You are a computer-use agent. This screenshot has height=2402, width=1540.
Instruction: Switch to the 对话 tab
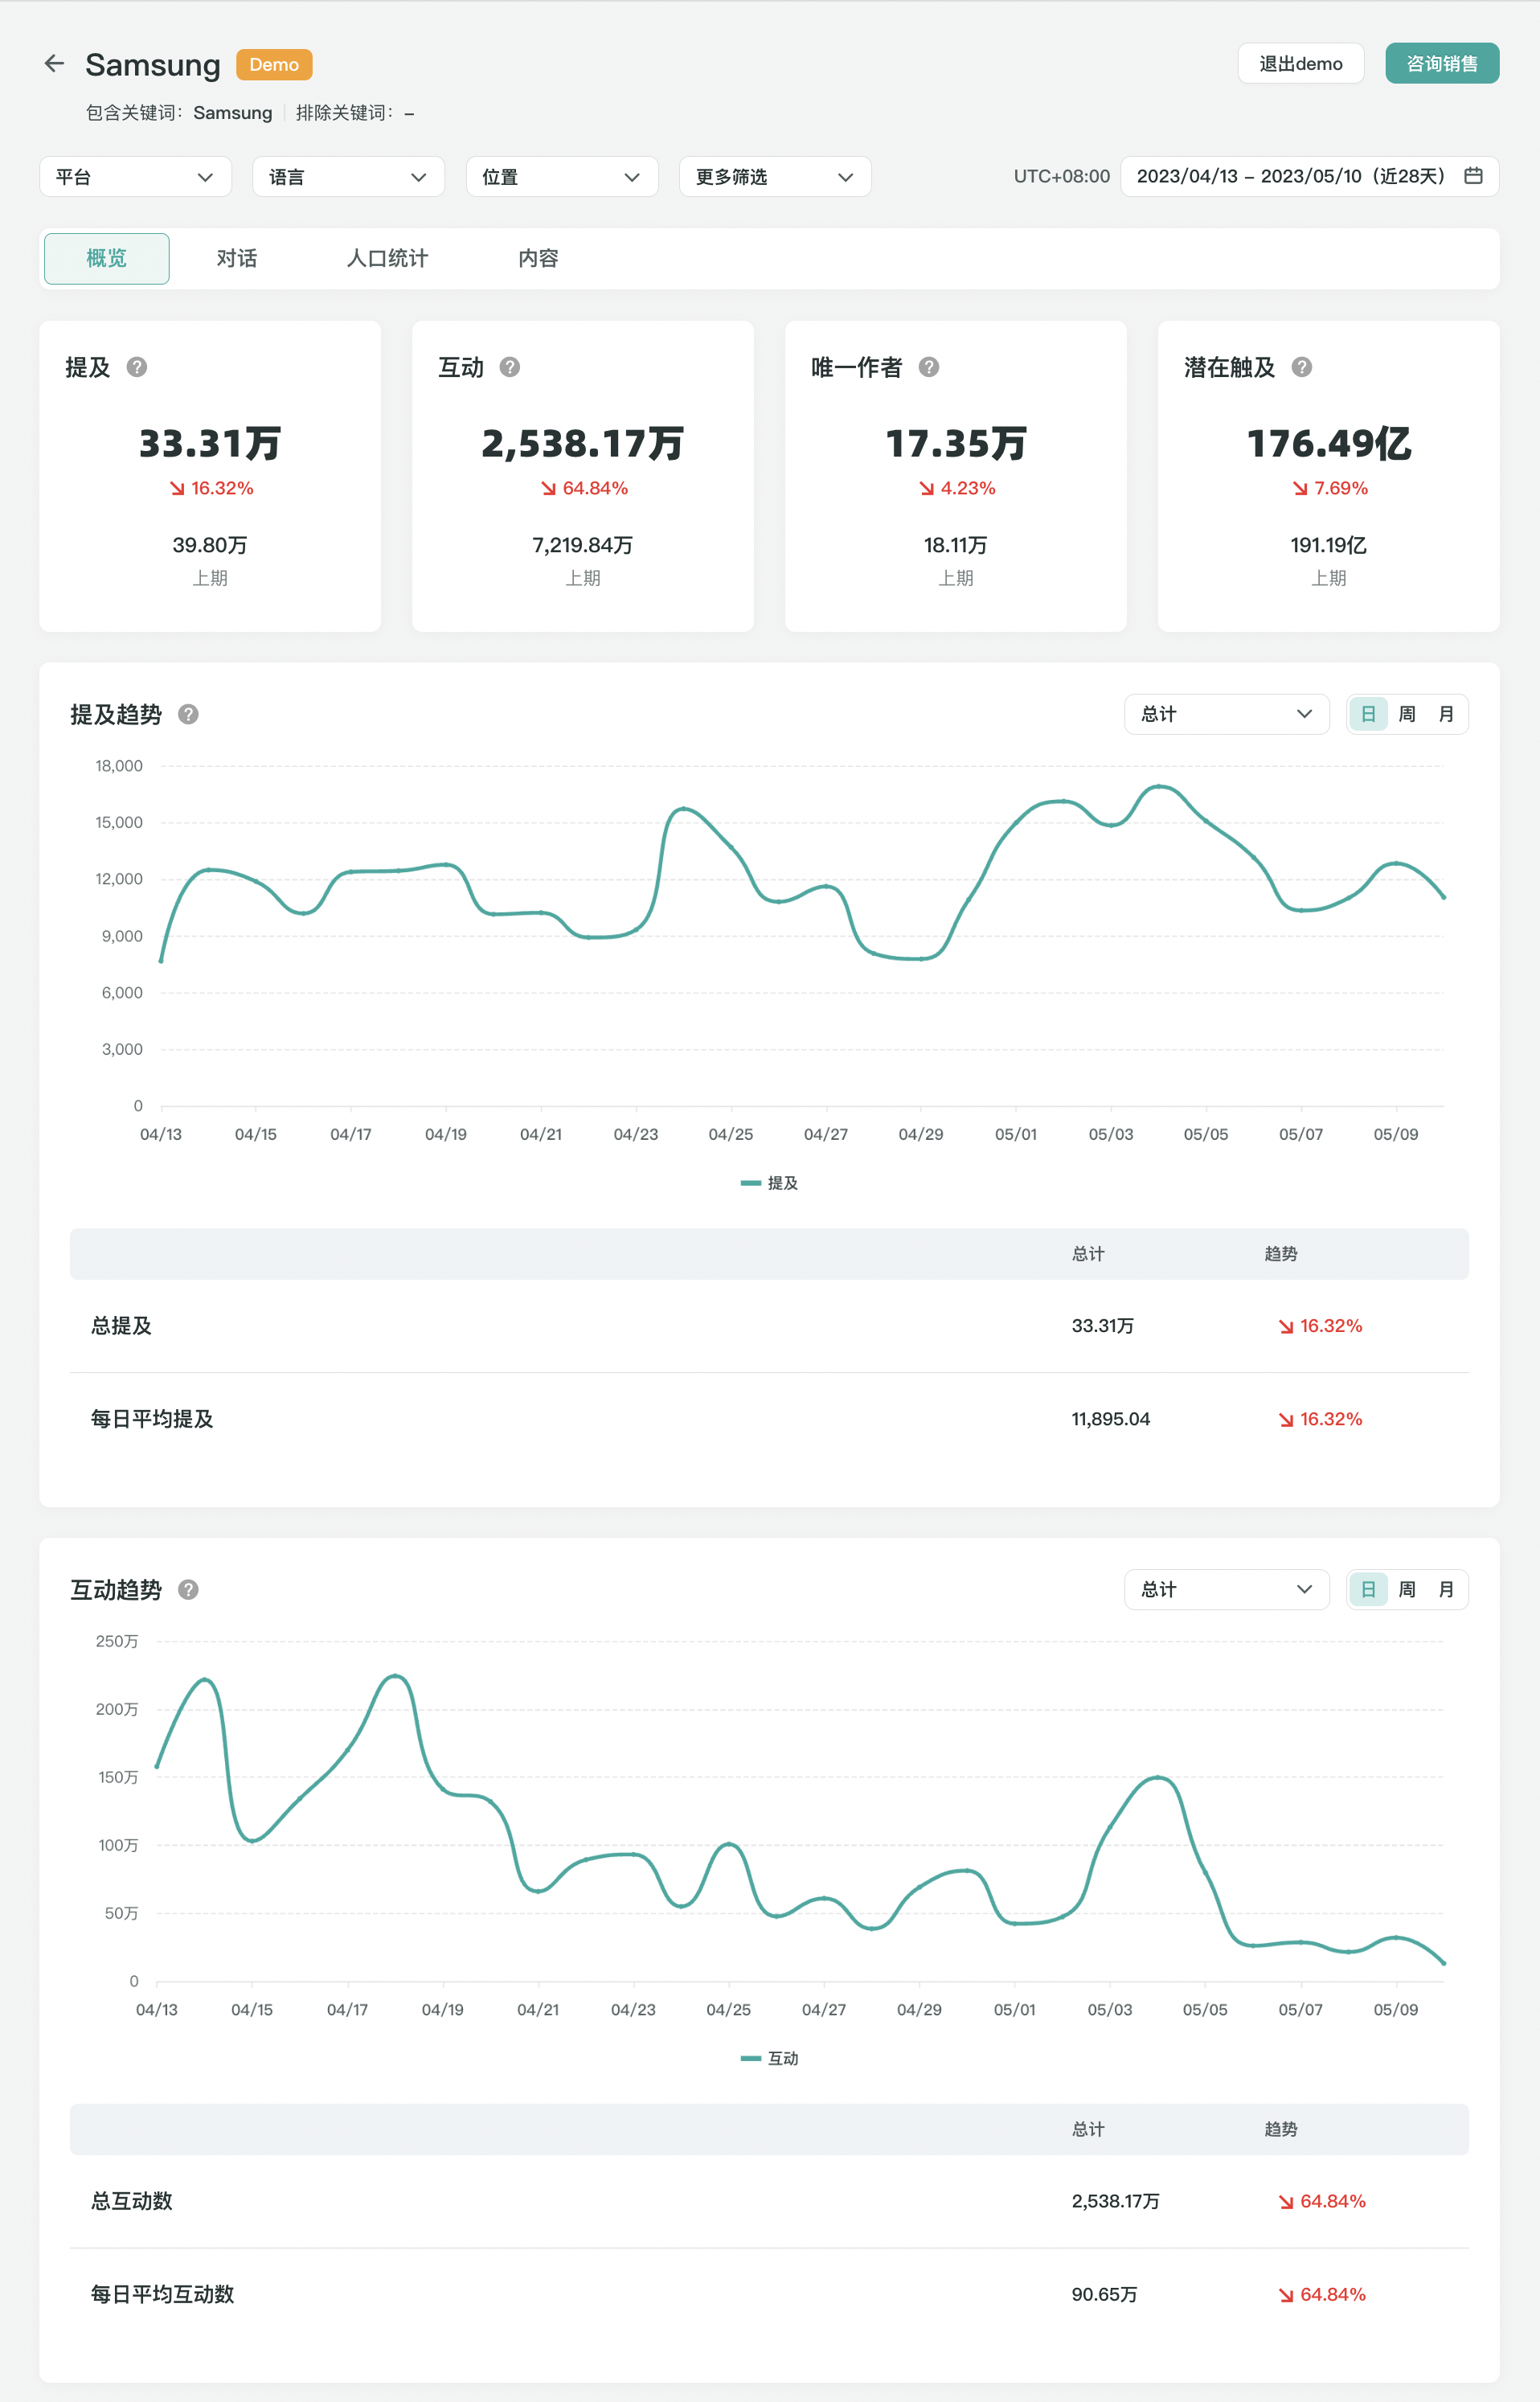237,258
